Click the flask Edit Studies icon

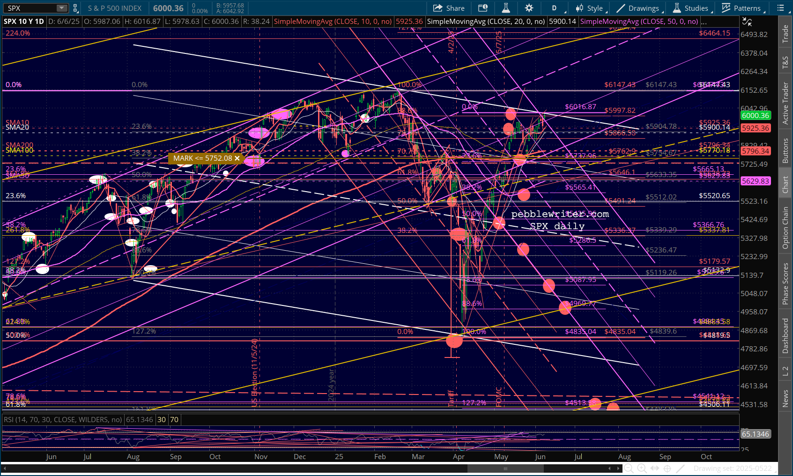point(506,8)
